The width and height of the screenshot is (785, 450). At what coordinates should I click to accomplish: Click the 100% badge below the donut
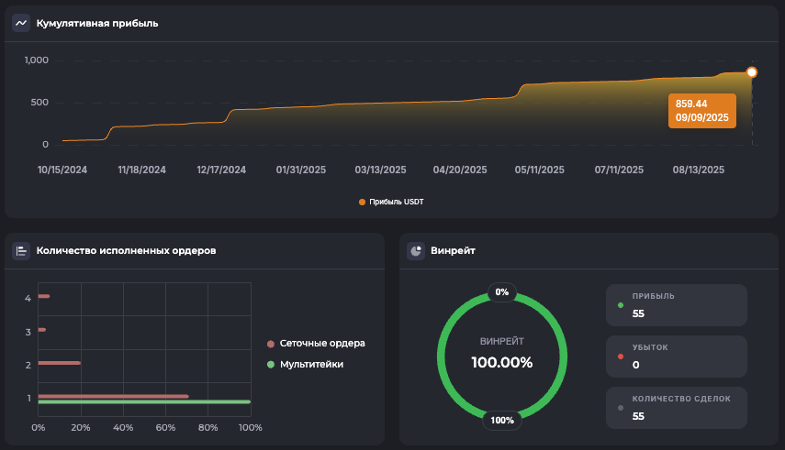502,421
